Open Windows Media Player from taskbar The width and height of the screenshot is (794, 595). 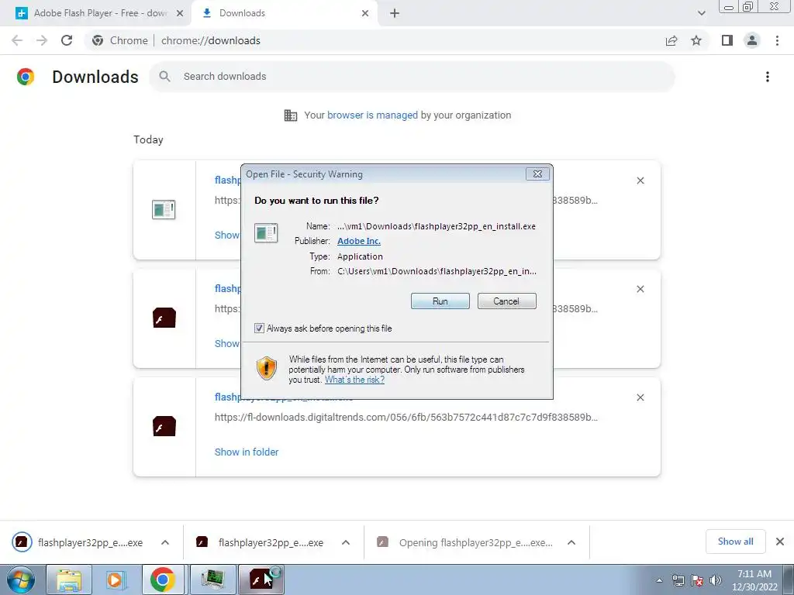116,580
